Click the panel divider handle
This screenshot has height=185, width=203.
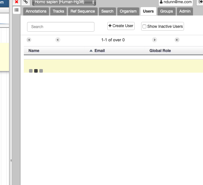(11, 160)
